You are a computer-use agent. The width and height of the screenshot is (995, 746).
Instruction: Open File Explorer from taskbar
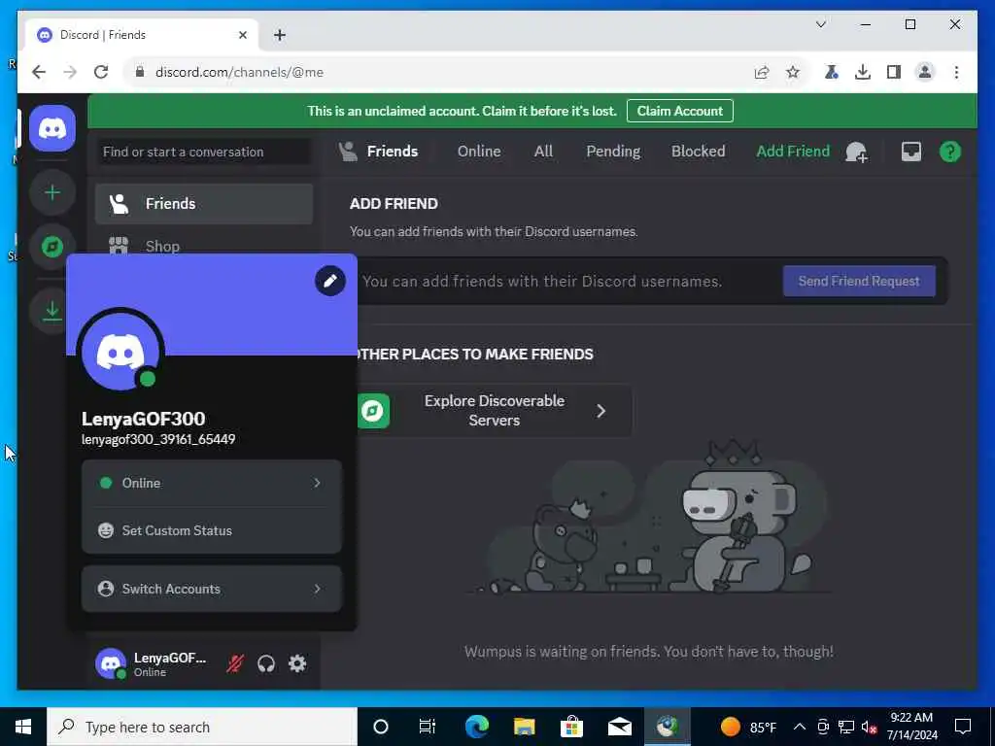[524, 727]
